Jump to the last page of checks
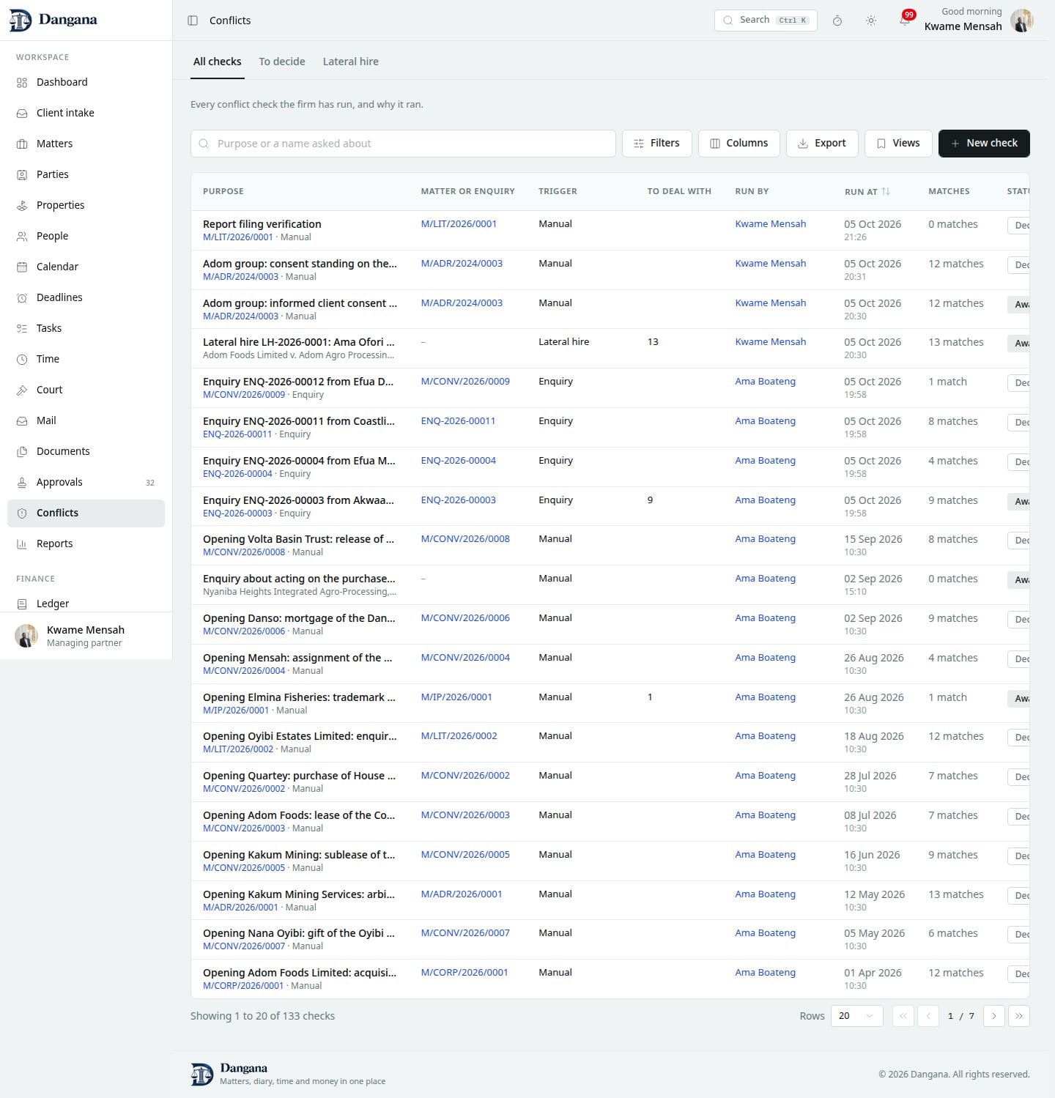Screen dimensions: 1055x1098 1019,1016
